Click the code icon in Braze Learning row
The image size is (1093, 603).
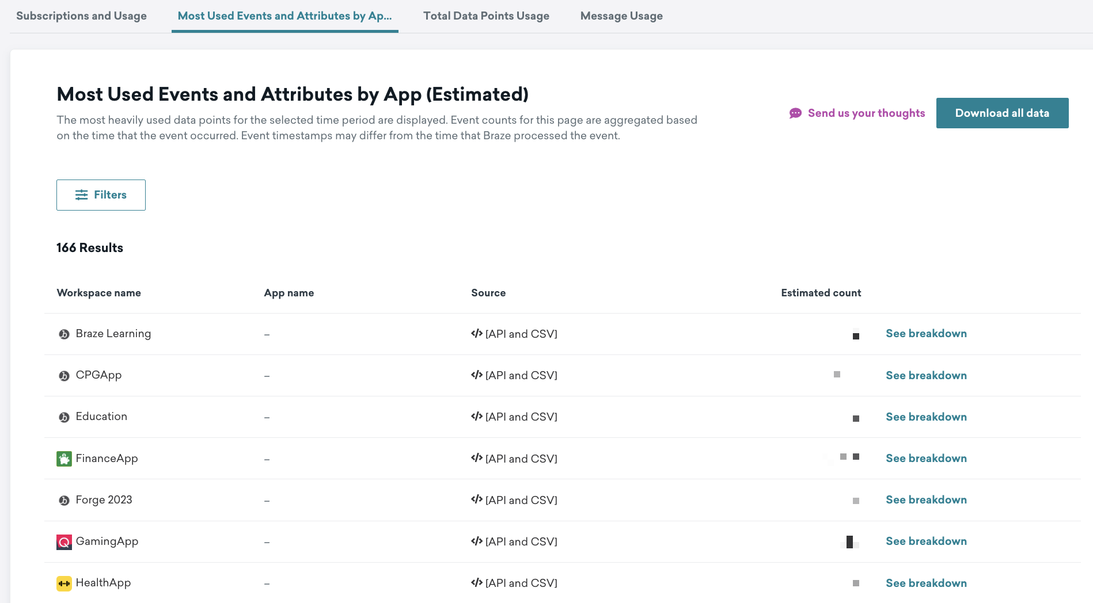pos(477,334)
